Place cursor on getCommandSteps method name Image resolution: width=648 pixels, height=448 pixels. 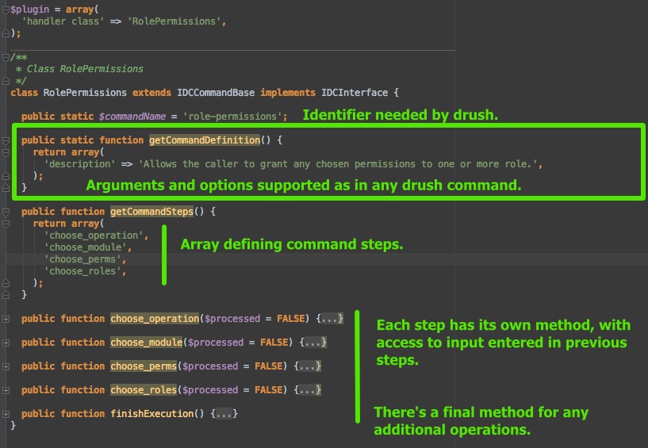[x=151, y=212]
